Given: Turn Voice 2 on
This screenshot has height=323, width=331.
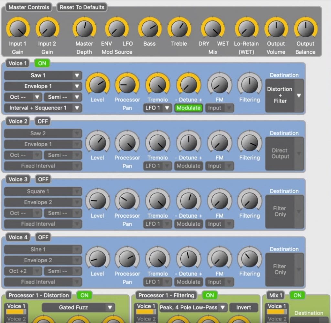Looking at the screenshot, I should pyautogui.click(x=42, y=121).
